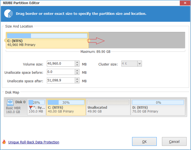Click the Disk 0 drive icon
This screenshot has height=150, width=191.
pyautogui.click(x=10, y=102)
